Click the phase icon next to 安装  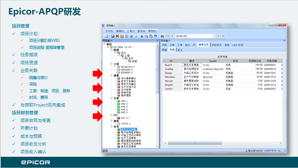(129, 61)
